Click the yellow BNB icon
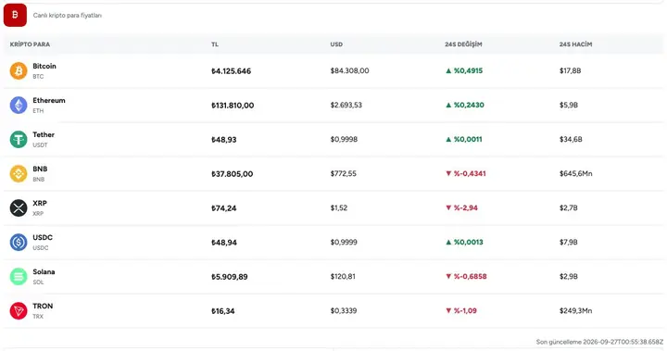 point(19,173)
